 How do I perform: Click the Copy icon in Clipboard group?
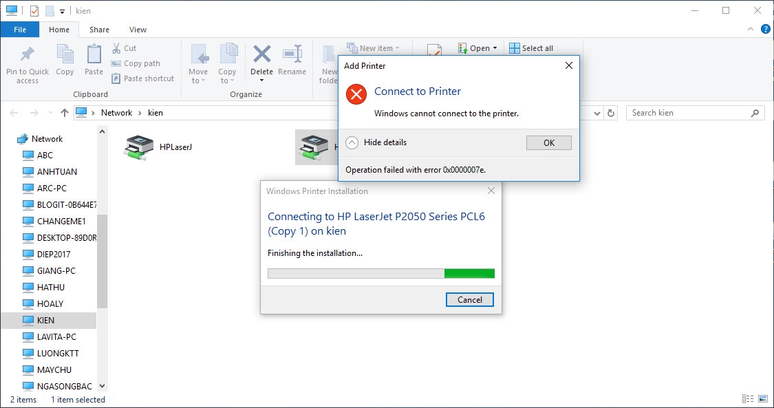(65, 53)
